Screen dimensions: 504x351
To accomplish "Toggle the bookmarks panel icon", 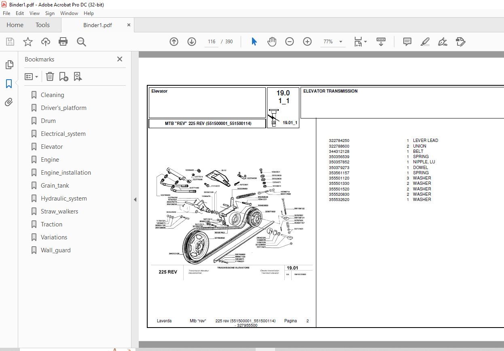I will (x=9, y=84).
